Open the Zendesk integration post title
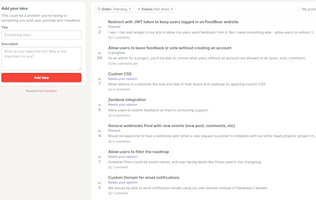316x200 pixels. 127,99
